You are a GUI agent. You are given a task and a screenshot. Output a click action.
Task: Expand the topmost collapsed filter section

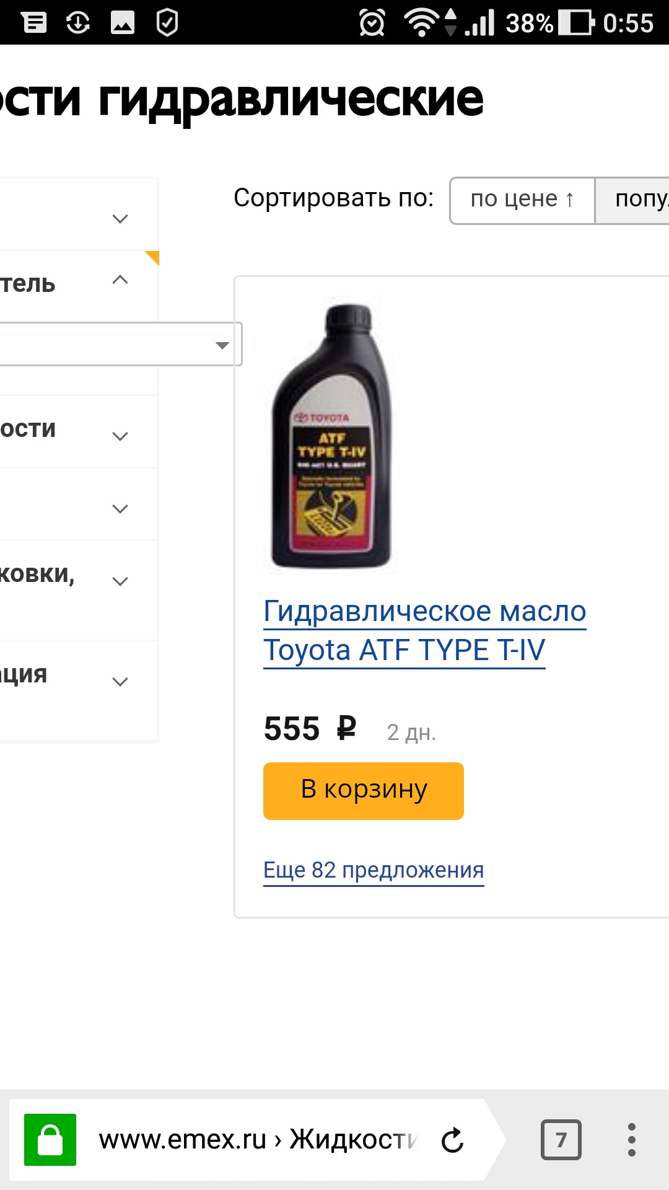point(120,218)
